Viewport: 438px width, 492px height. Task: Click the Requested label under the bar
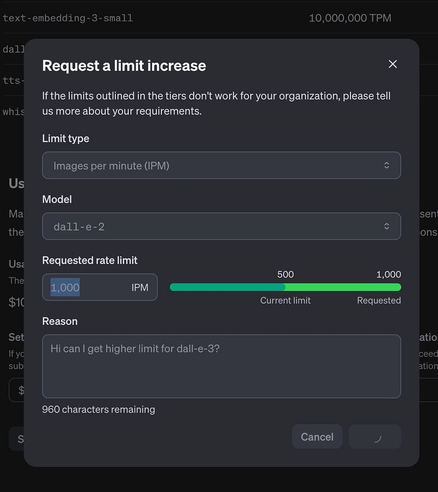click(379, 301)
